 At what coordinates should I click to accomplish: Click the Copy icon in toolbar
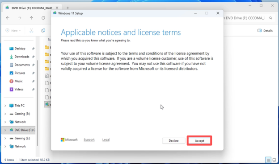43,30
